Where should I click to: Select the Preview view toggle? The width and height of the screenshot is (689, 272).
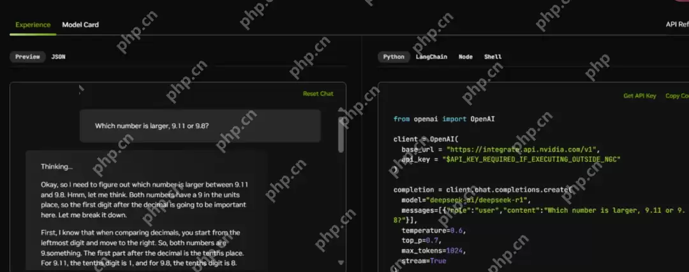pyautogui.click(x=27, y=57)
